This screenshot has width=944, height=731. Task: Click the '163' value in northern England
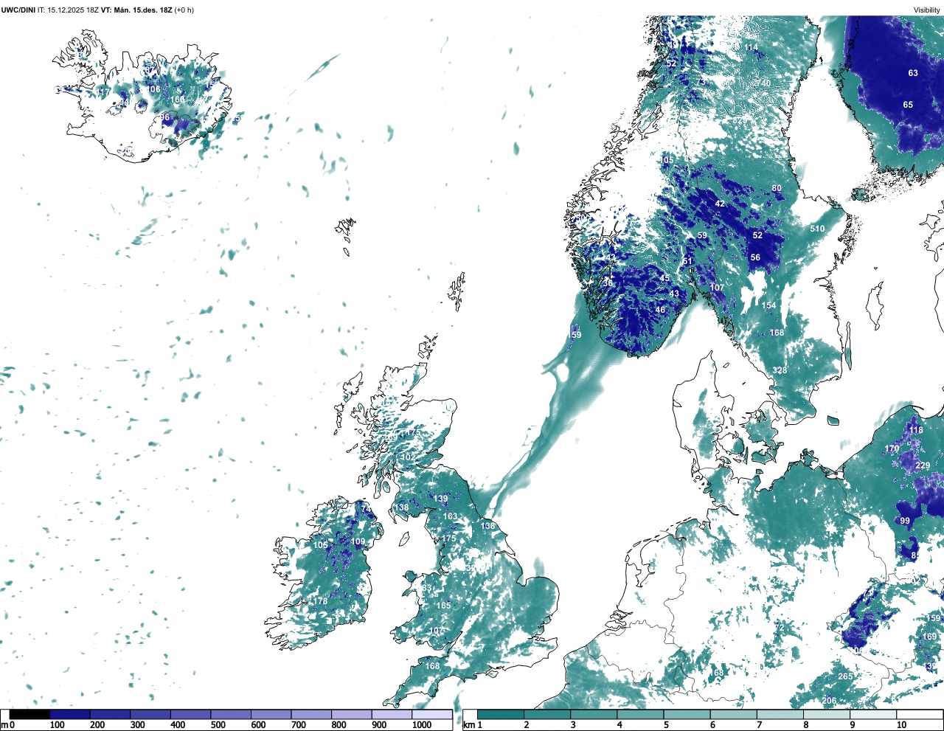(x=450, y=516)
